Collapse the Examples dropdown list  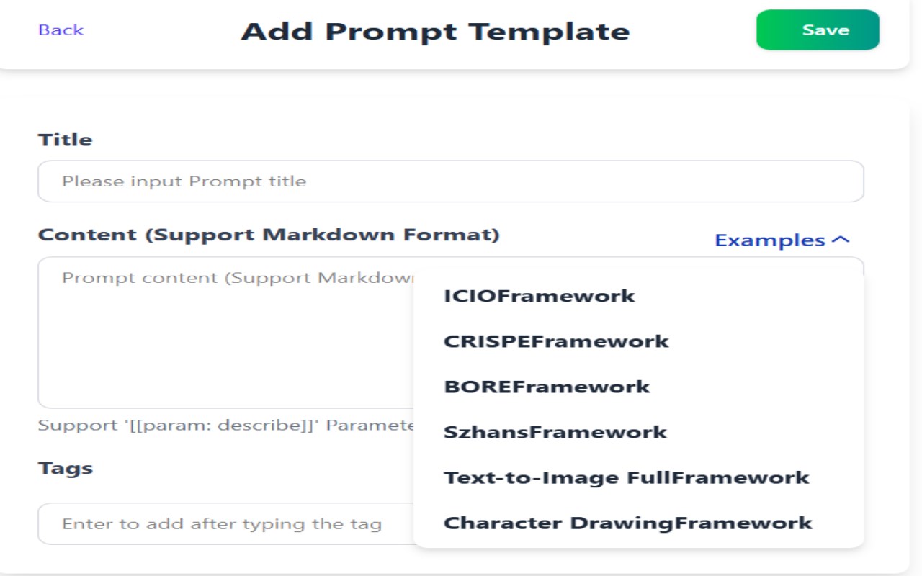[x=782, y=240]
